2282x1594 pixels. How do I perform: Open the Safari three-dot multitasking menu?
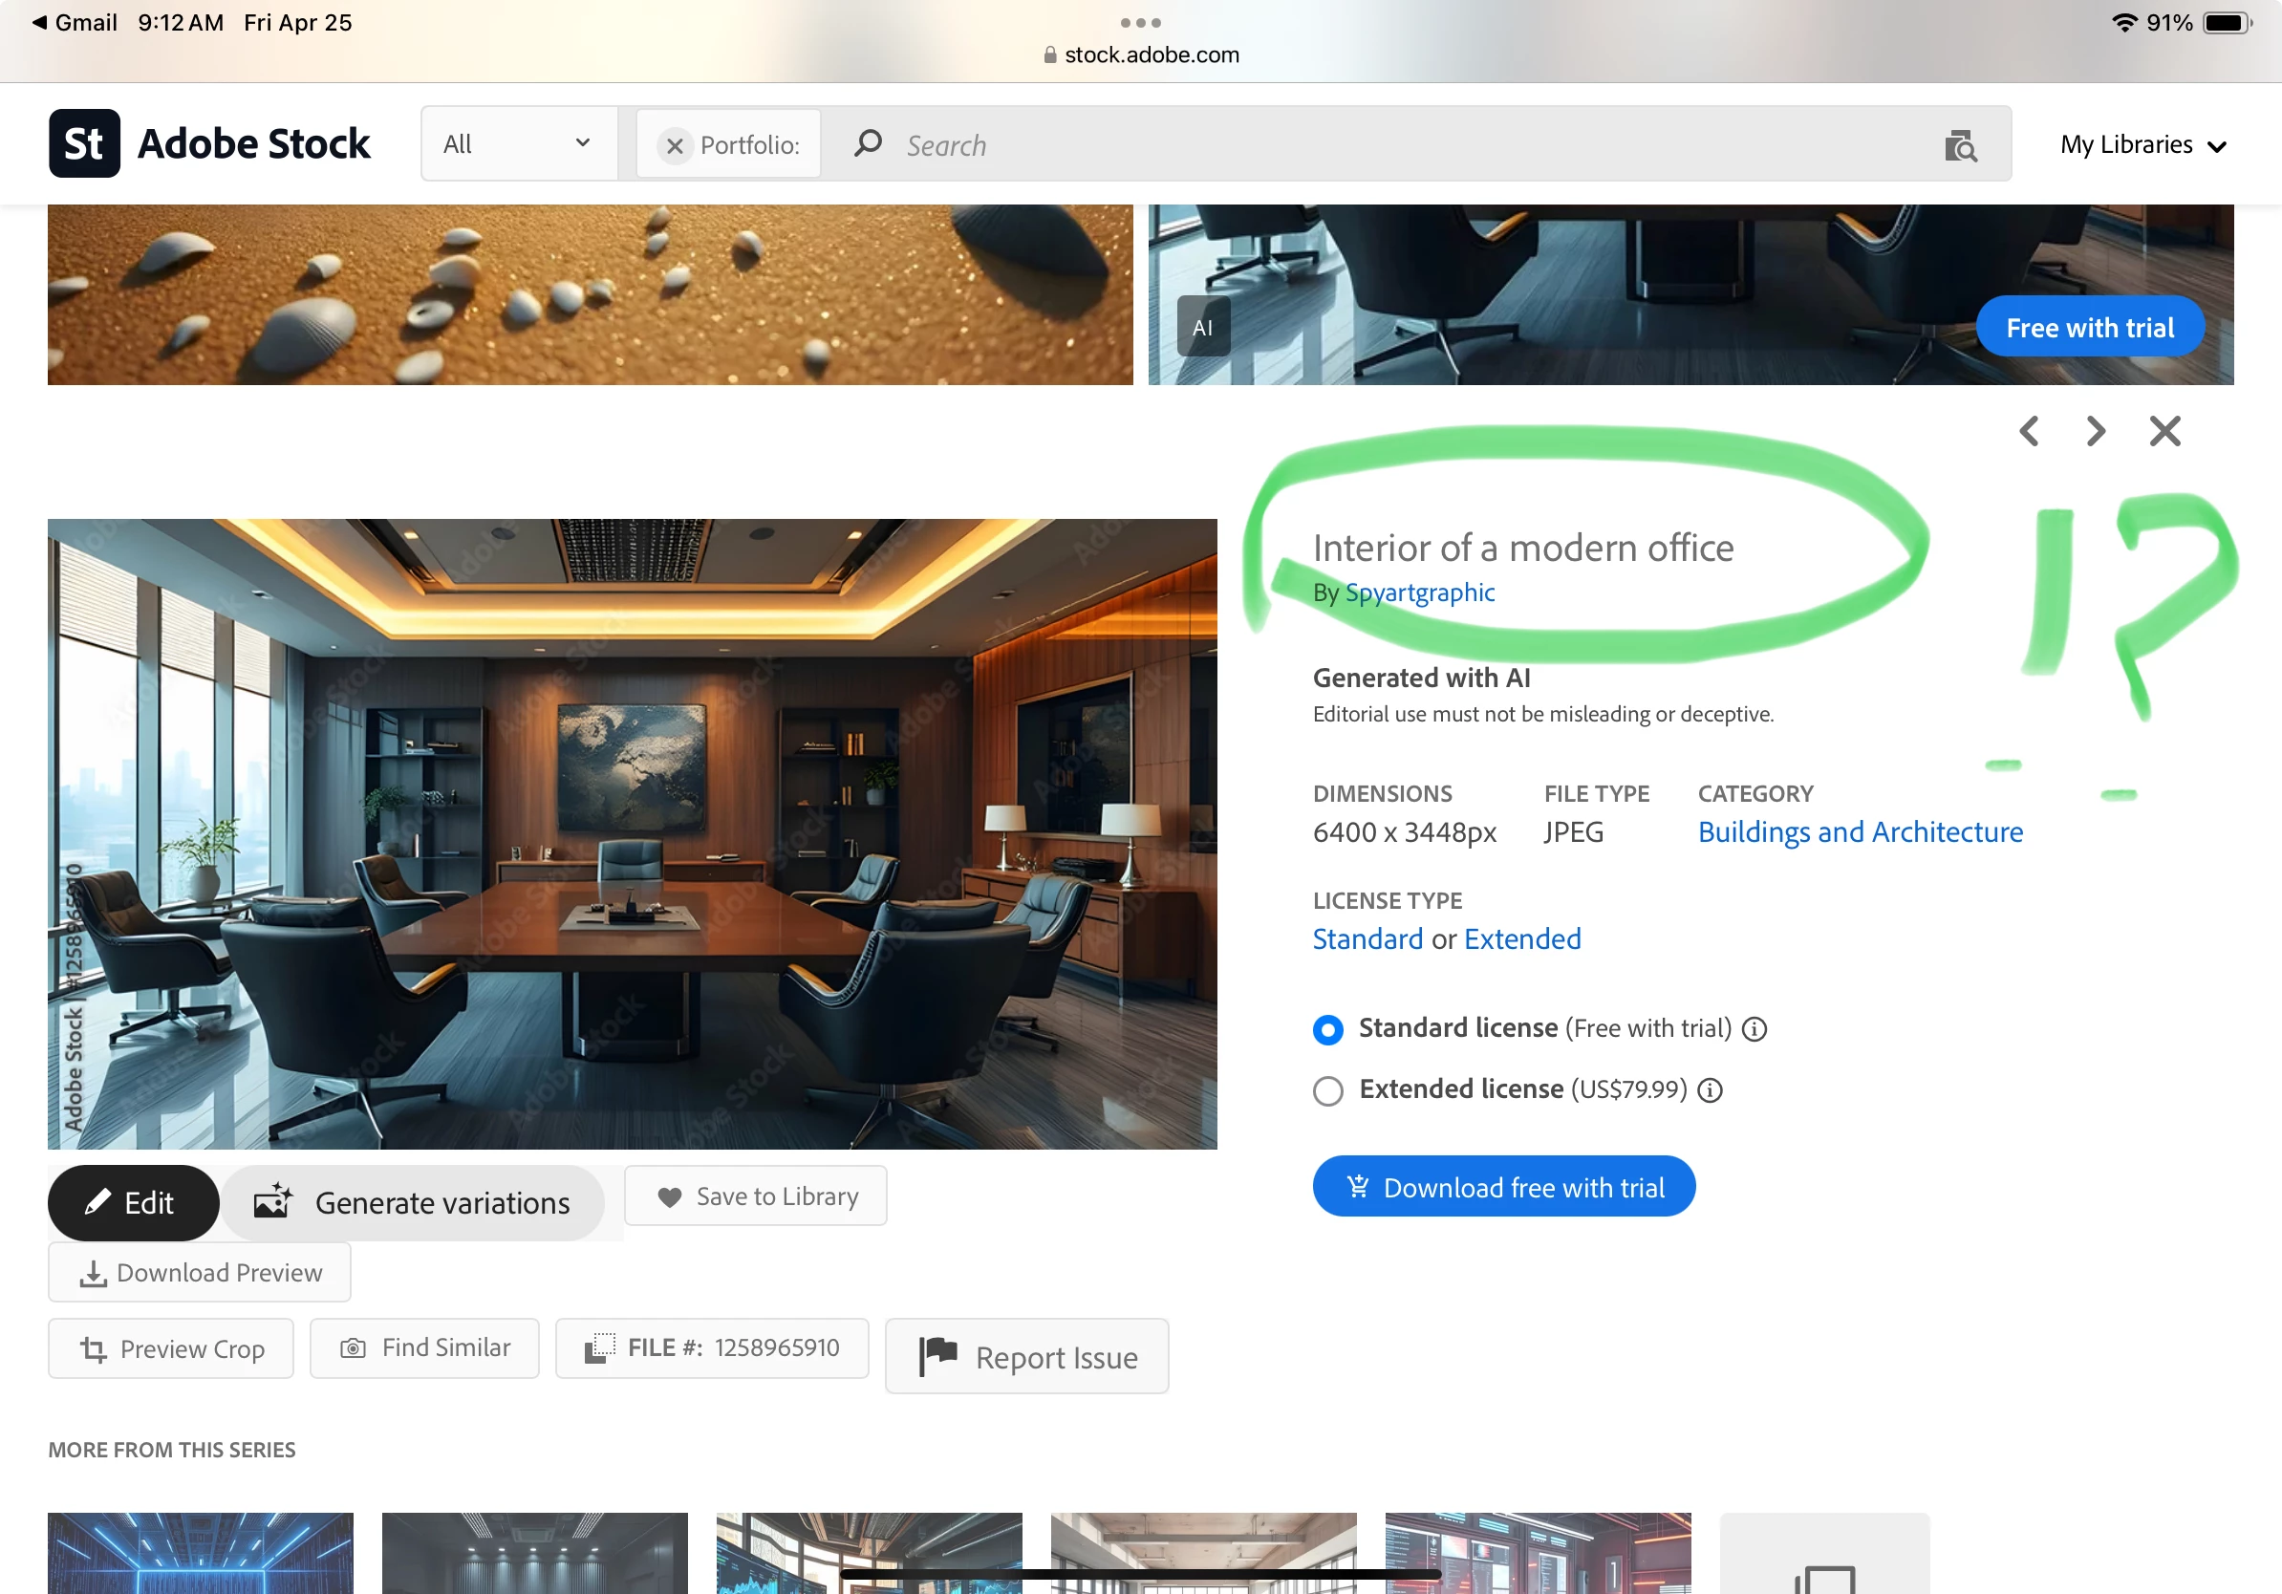pos(1140,22)
